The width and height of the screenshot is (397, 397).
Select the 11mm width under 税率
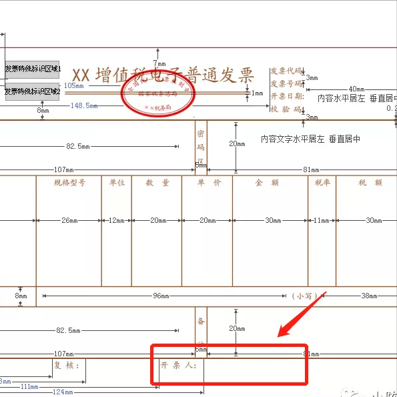pos(322,220)
